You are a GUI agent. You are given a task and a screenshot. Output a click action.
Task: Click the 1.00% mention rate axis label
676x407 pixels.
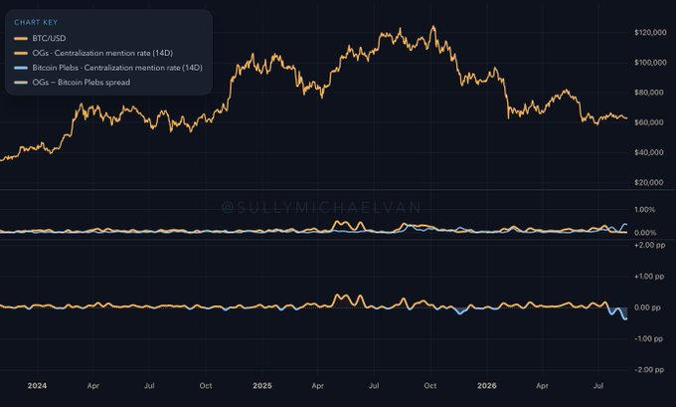tap(644, 210)
